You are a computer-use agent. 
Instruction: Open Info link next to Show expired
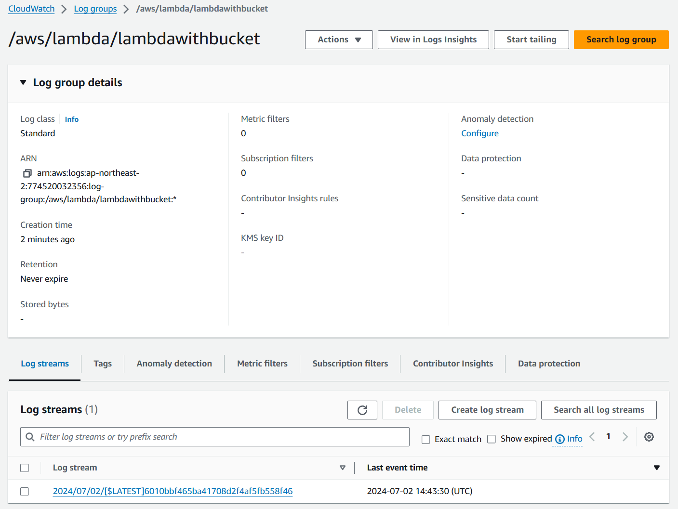pos(574,439)
